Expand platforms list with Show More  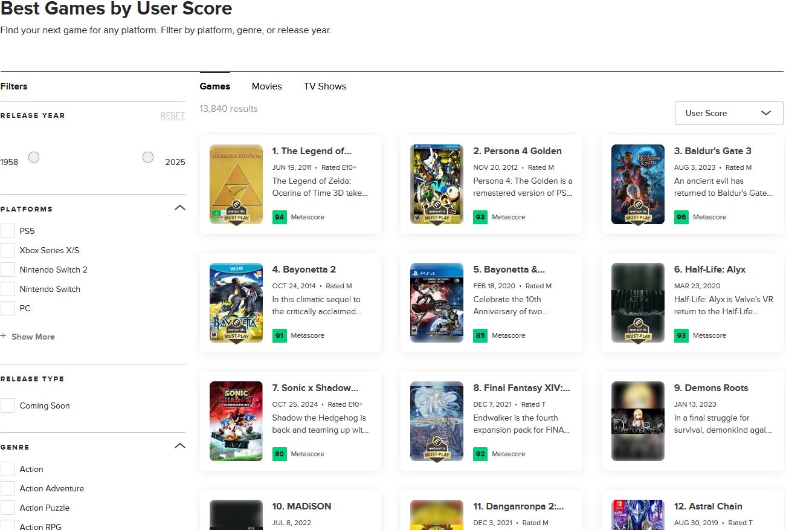(x=33, y=337)
